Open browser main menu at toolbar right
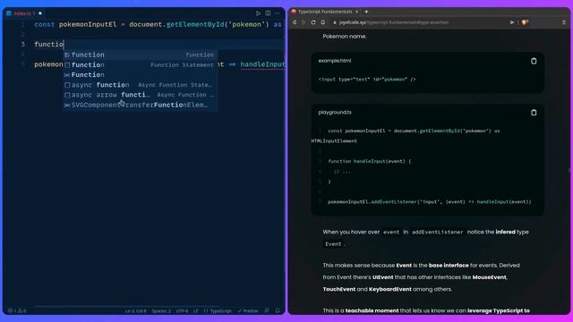Screen dimensions: 573x322 pyautogui.click(x=564, y=22)
